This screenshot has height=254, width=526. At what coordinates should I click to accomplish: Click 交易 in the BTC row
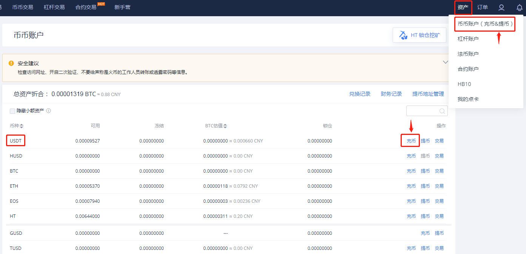[439, 171]
